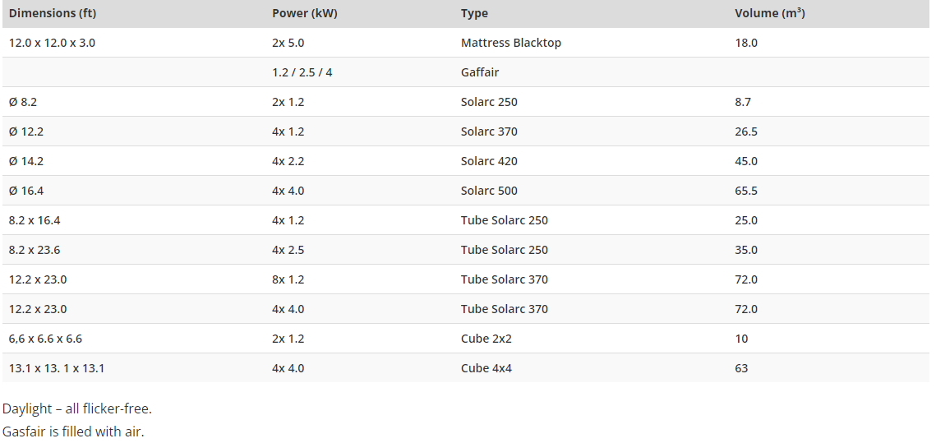936x443 pixels.
Task: Click the Solarc 500 type cell
Action: point(489,191)
